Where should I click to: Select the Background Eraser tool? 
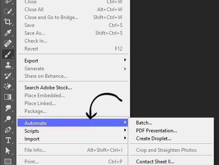point(8,86)
